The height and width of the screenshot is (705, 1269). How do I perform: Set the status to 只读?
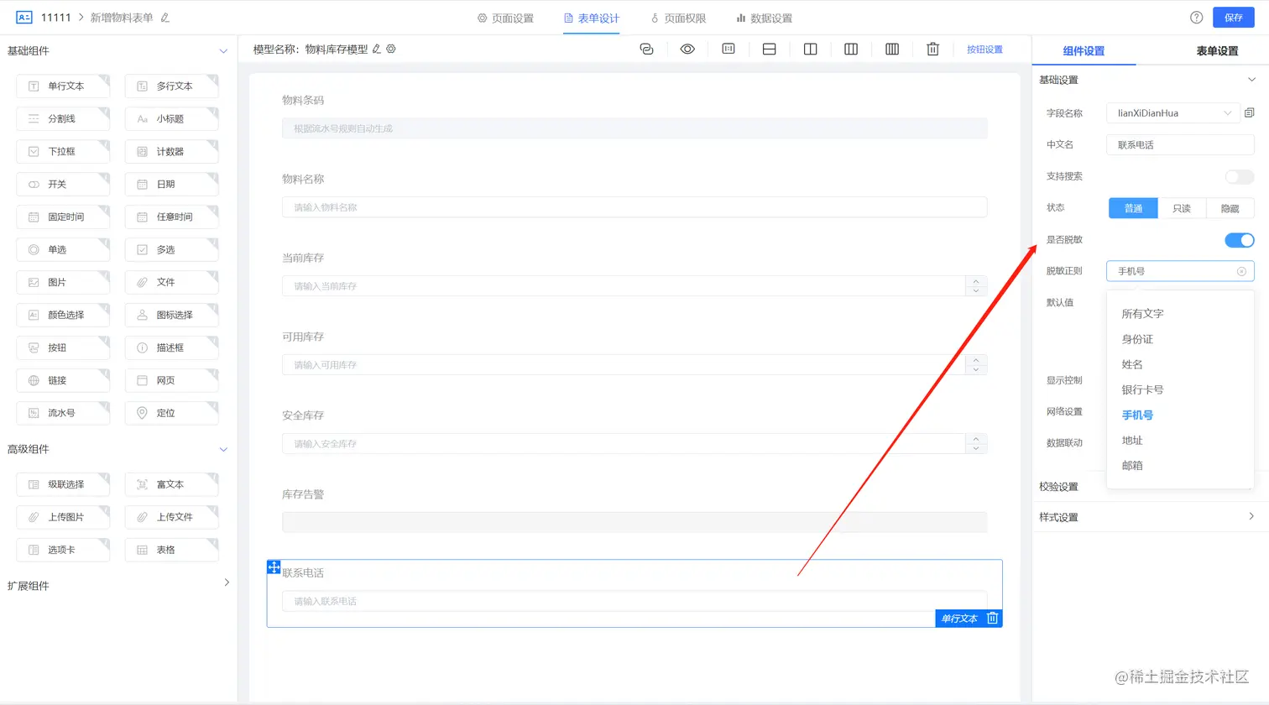[x=1182, y=208]
